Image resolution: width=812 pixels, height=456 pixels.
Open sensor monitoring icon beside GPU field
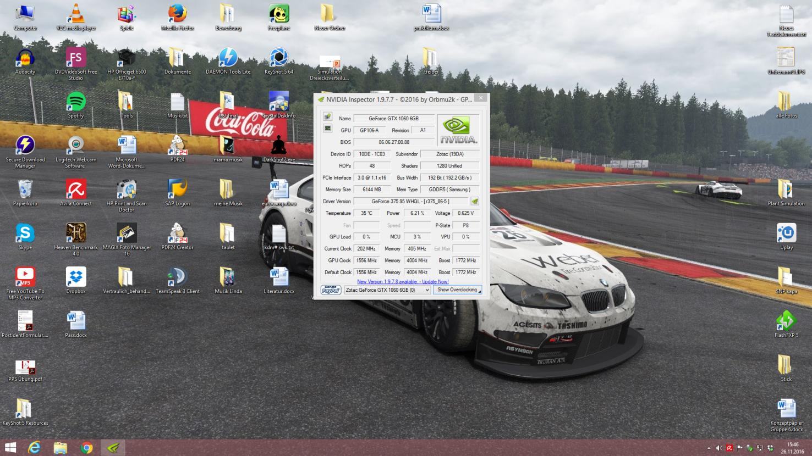click(x=327, y=129)
